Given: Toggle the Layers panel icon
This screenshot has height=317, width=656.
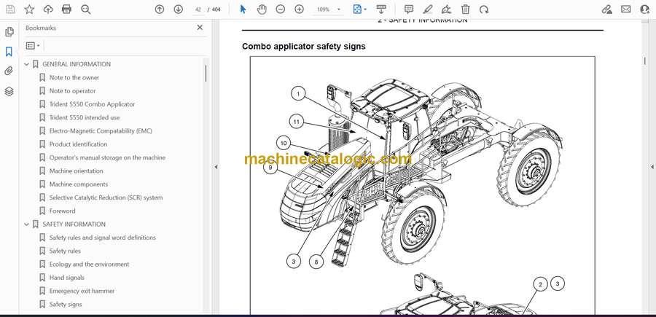Looking at the screenshot, I should 9,91.
